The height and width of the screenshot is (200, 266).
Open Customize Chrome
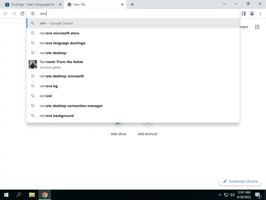tap(240, 181)
